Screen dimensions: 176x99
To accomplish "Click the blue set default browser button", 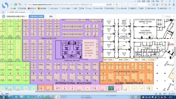I will tap(36, 17).
